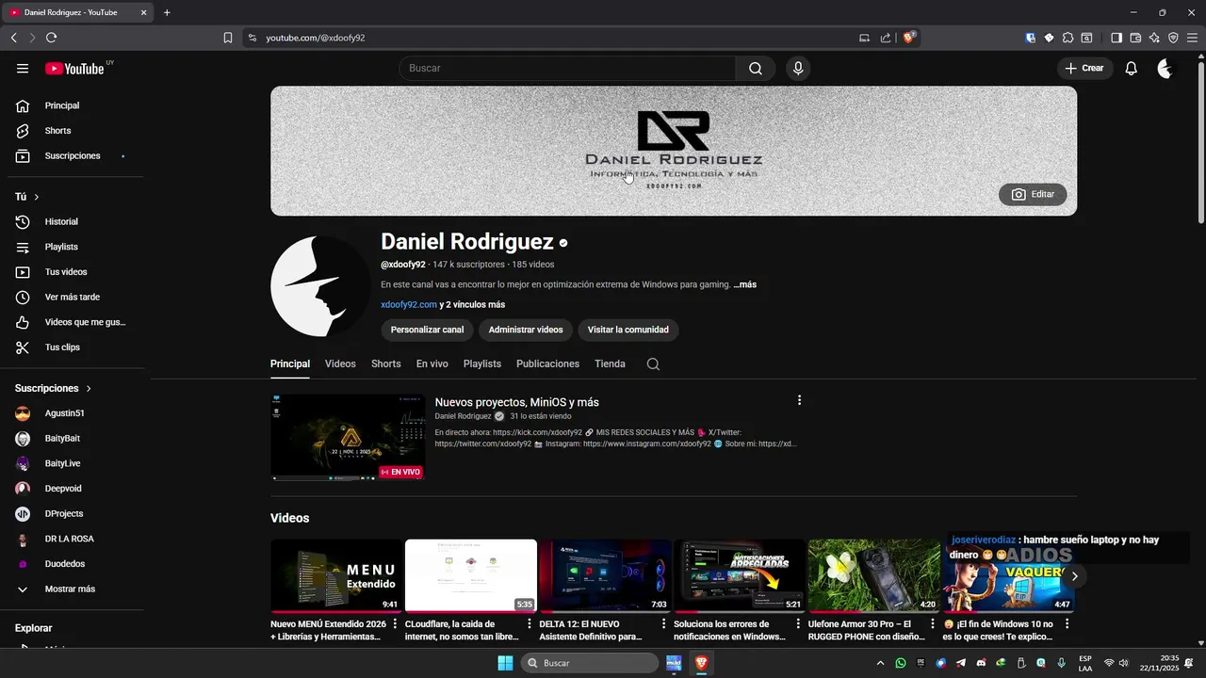Open the browser main menu icon
1206x678 pixels.
(x=1192, y=38)
